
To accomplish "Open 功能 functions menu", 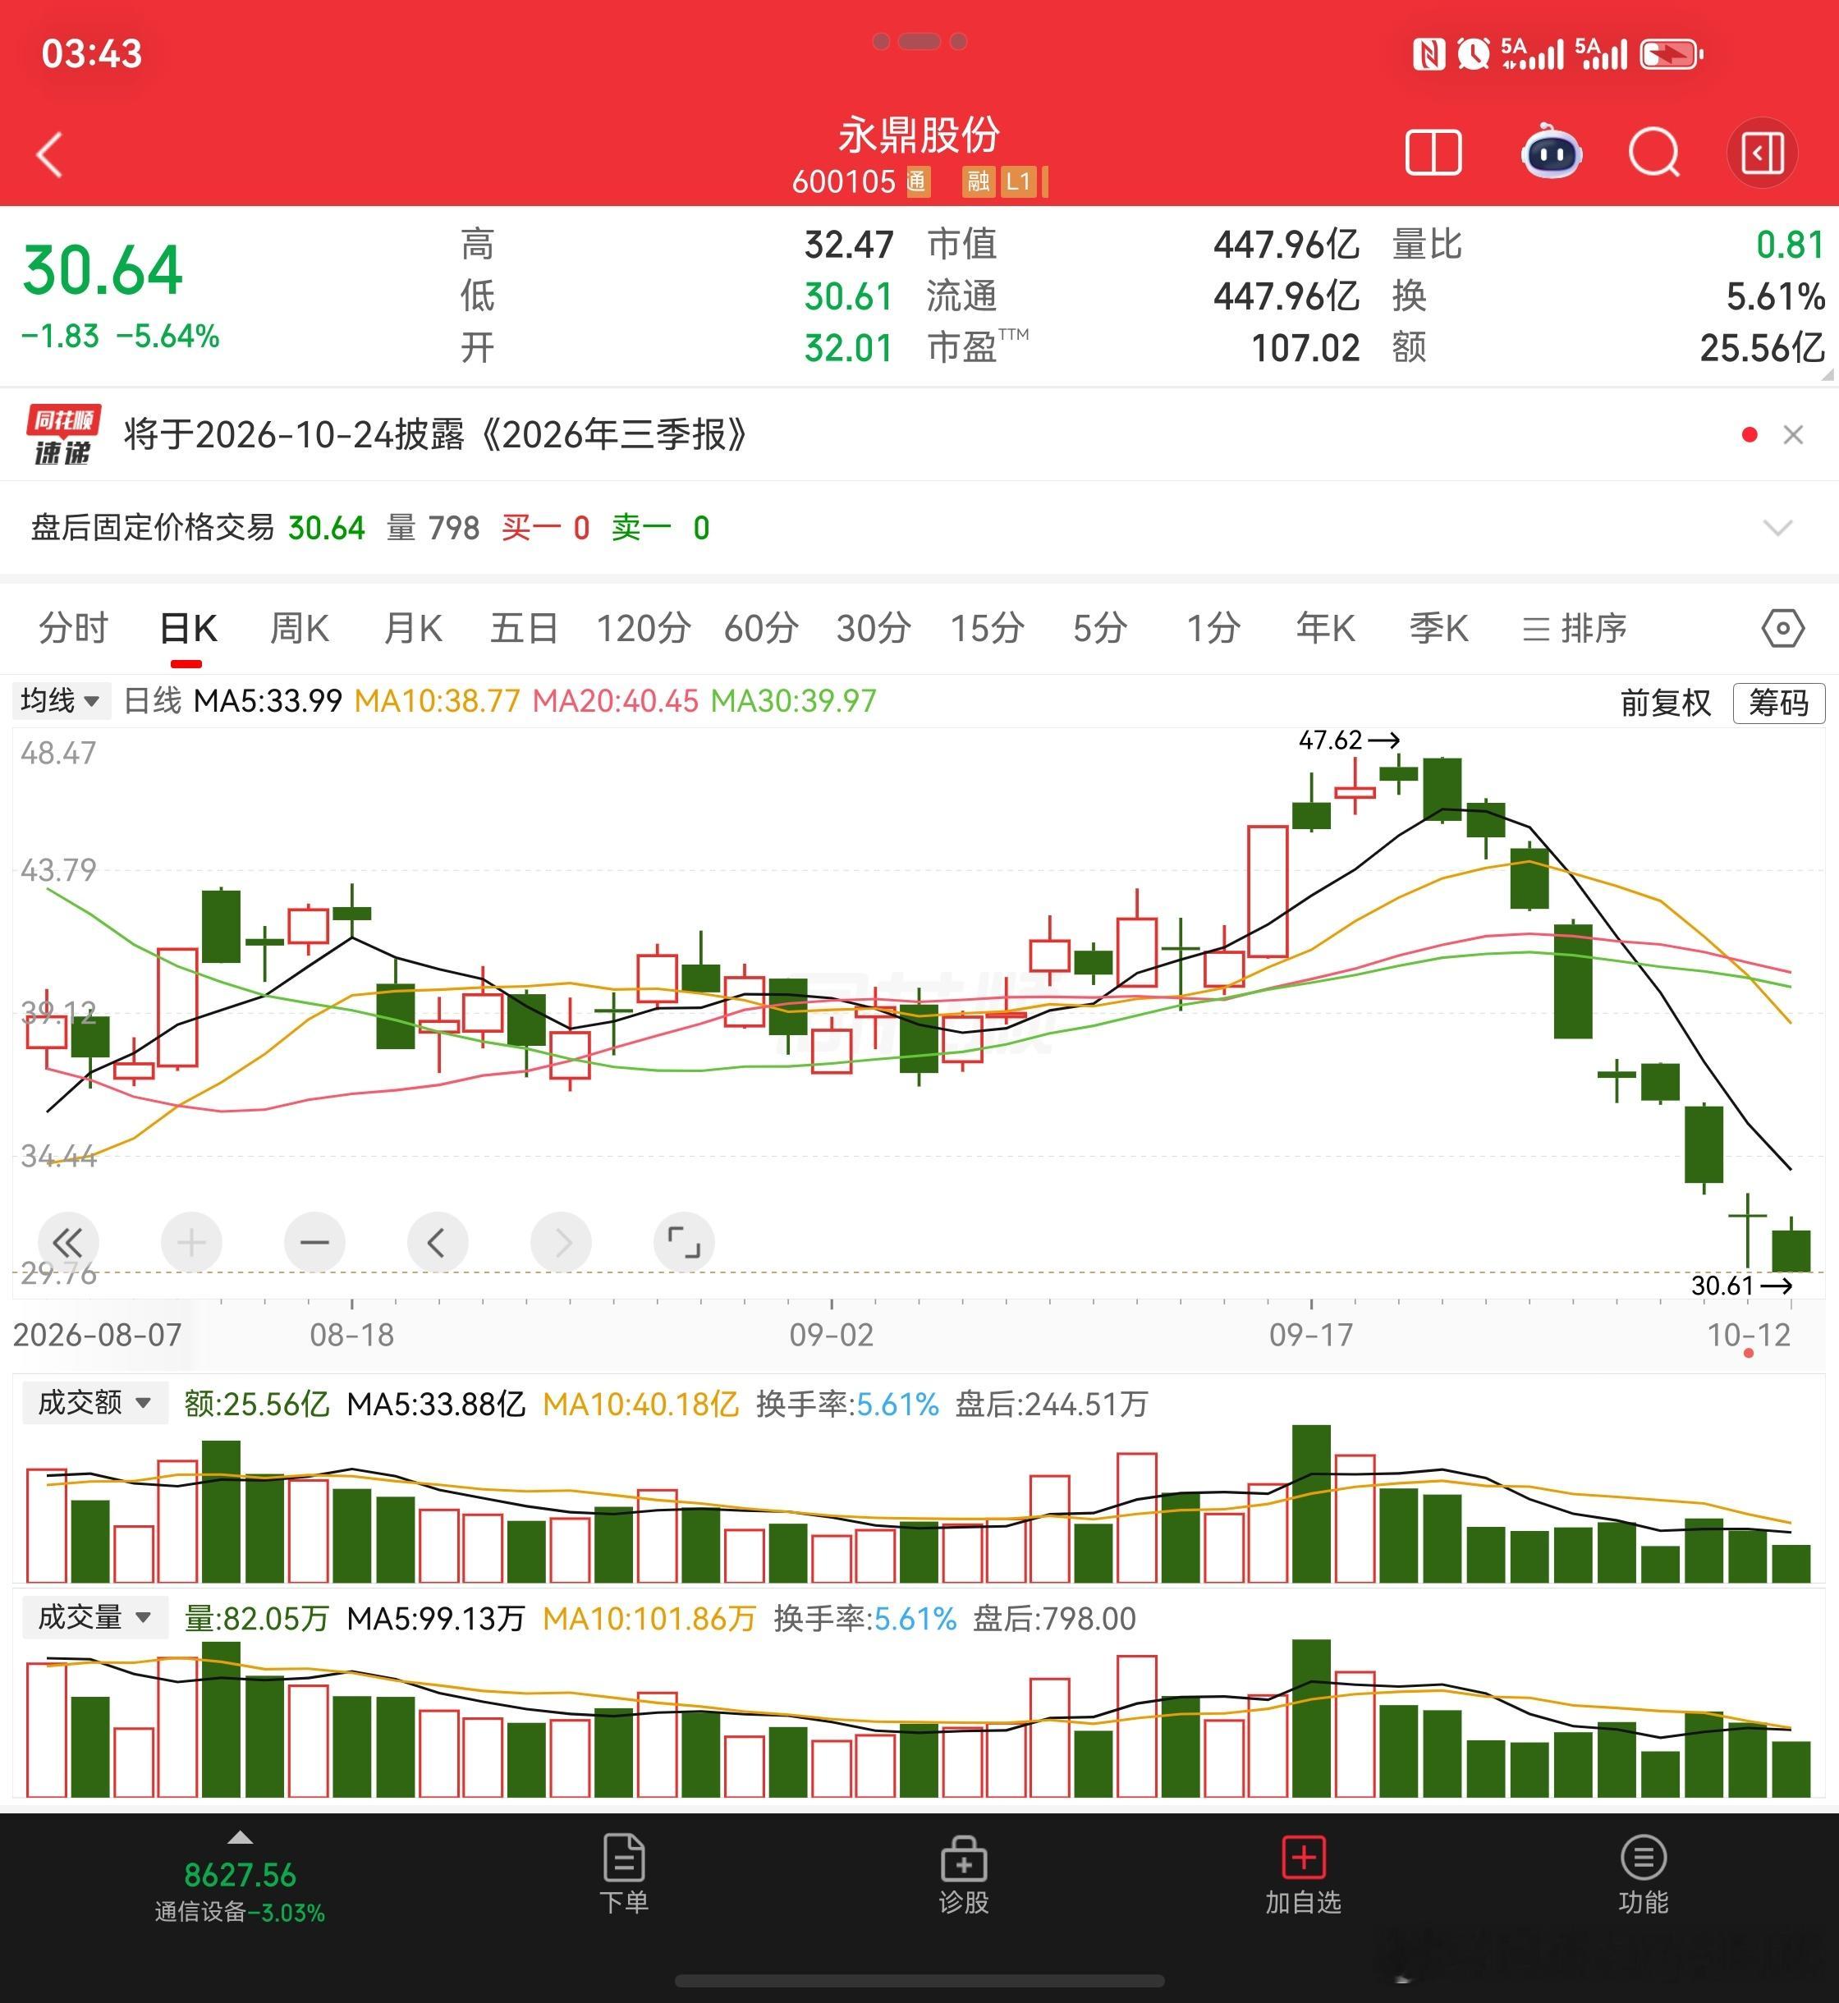I will 1643,1875.
